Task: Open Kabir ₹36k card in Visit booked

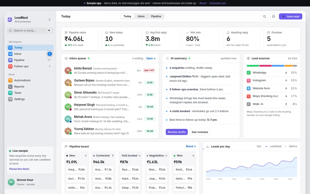Action: tap(130, 179)
